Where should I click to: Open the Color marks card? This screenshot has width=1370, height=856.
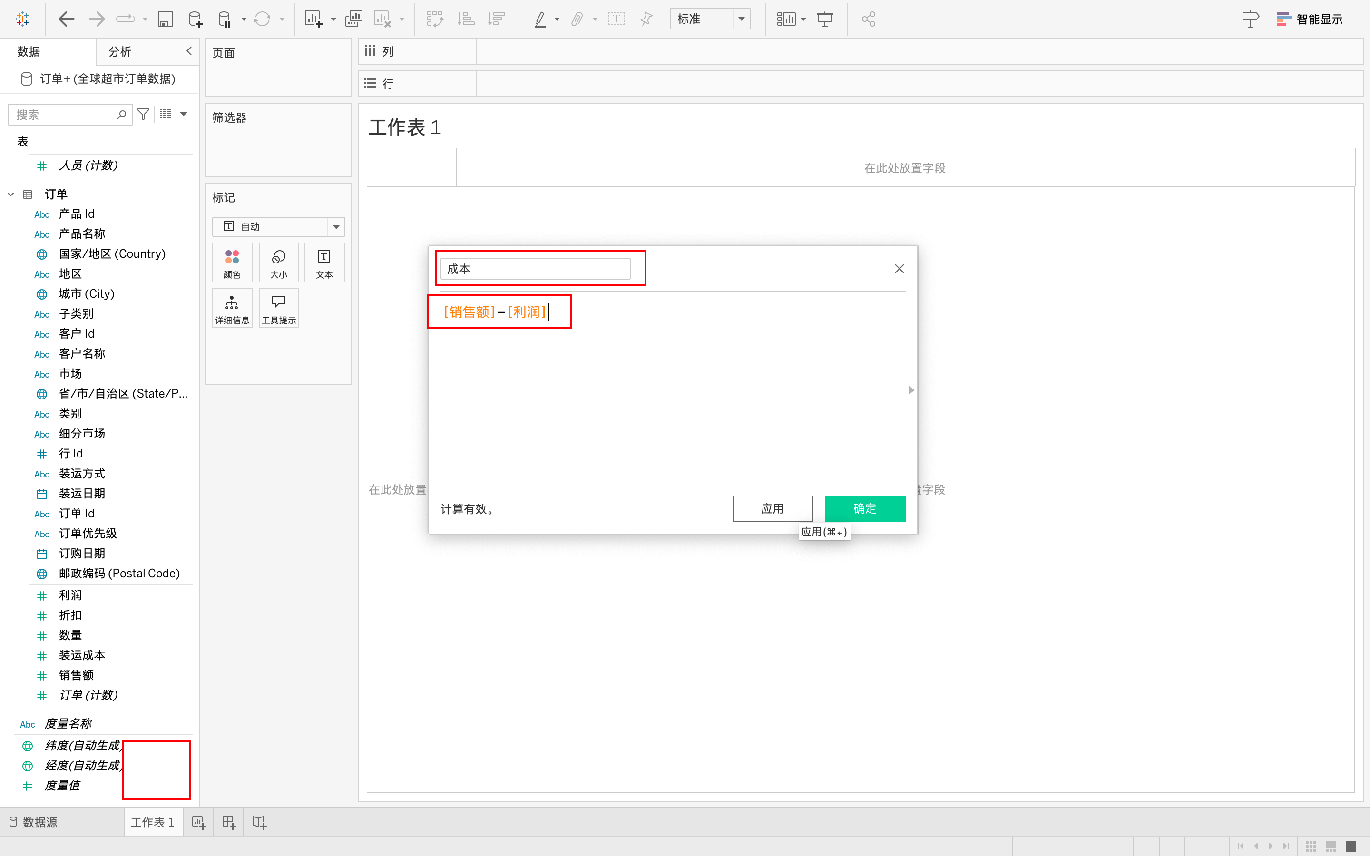[x=232, y=263]
